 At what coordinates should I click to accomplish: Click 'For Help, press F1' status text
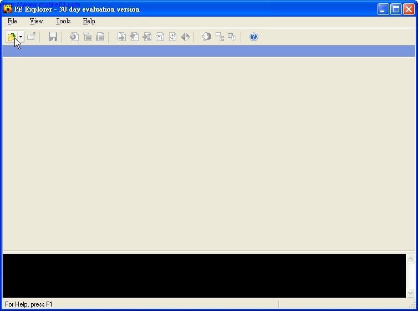29,304
